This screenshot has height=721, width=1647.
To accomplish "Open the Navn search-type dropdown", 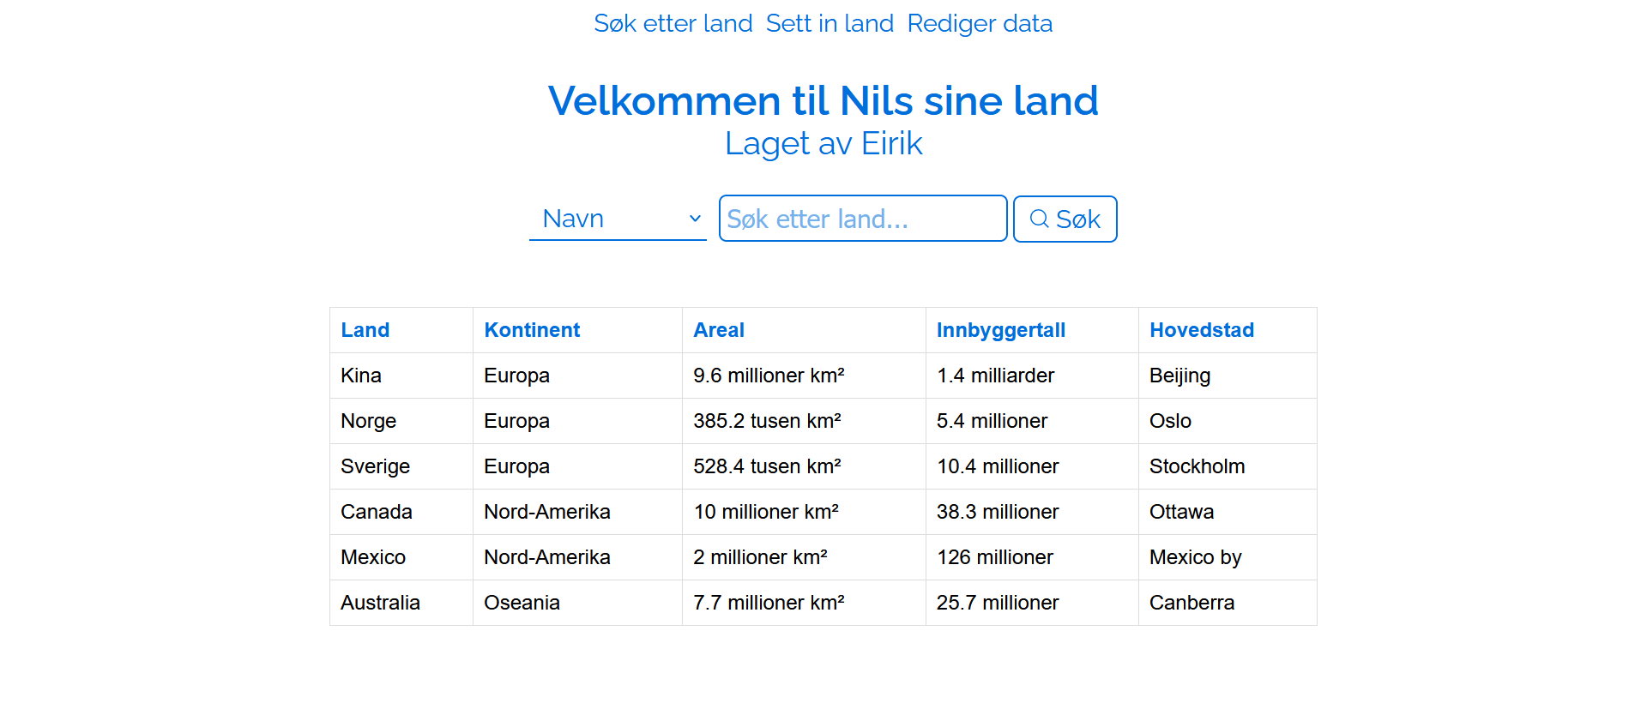I will click(x=617, y=219).
